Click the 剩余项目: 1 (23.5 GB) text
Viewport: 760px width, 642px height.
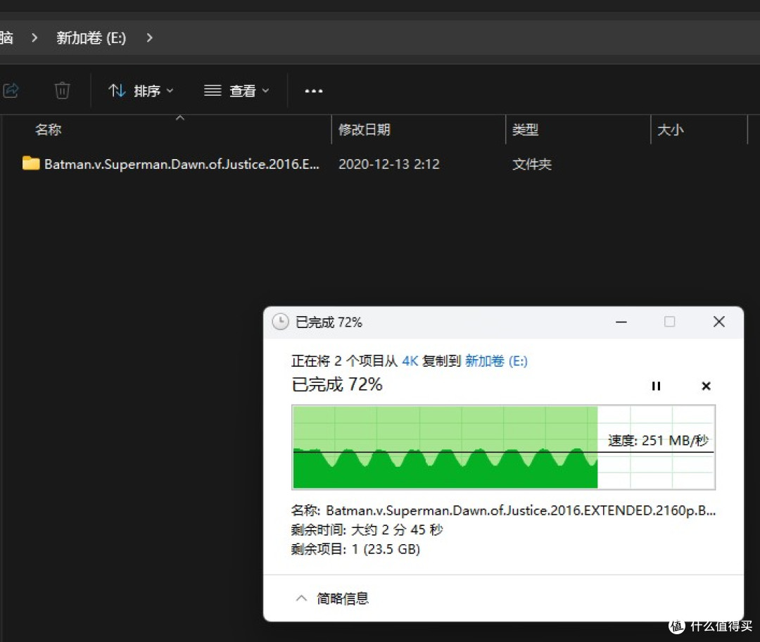[x=355, y=549]
